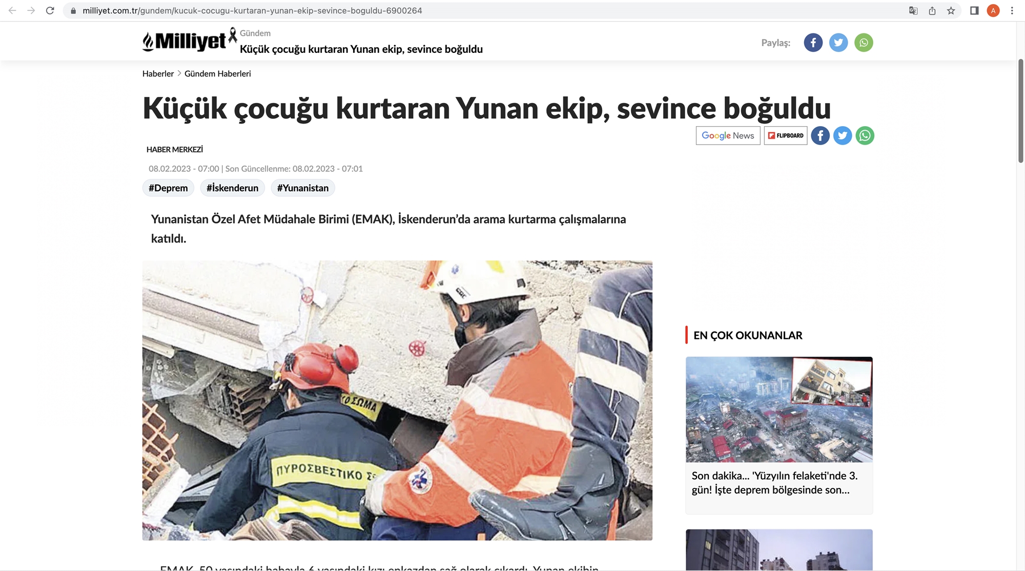Open the Google Translate page icon
1025x571 pixels.
point(913,10)
